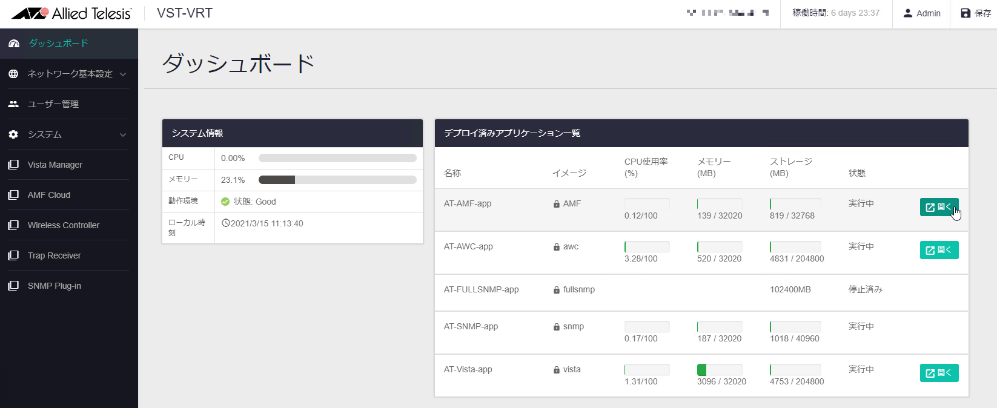
Task: Click the システム情報 panel header
Action: point(293,133)
